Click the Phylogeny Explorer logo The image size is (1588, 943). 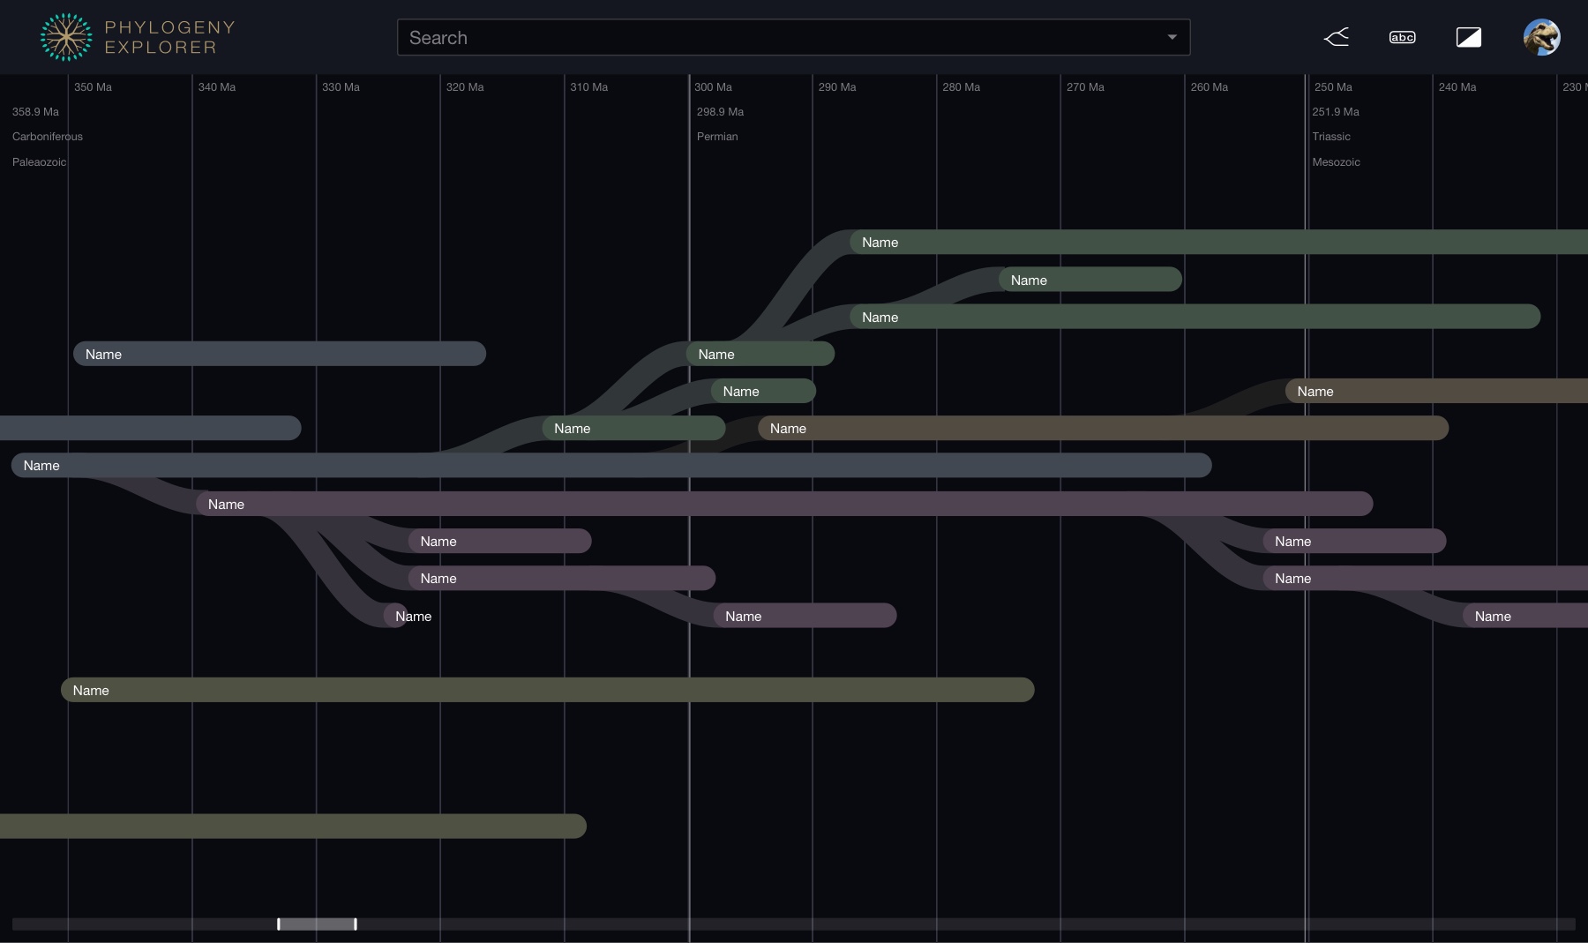click(x=137, y=37)
